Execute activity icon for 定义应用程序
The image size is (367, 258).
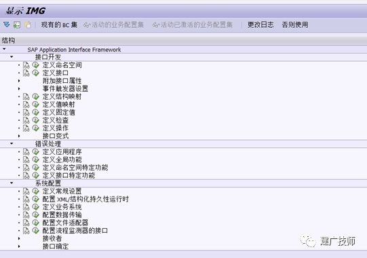click(35, 152)
